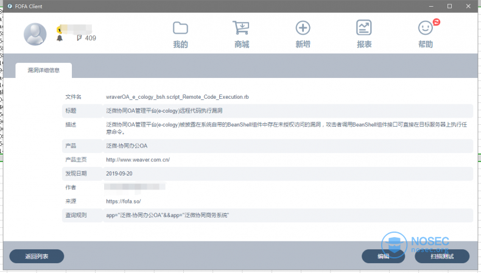Open the 帮助 smiley face icon
Viewport: 481px width, 273px height.
426,28
